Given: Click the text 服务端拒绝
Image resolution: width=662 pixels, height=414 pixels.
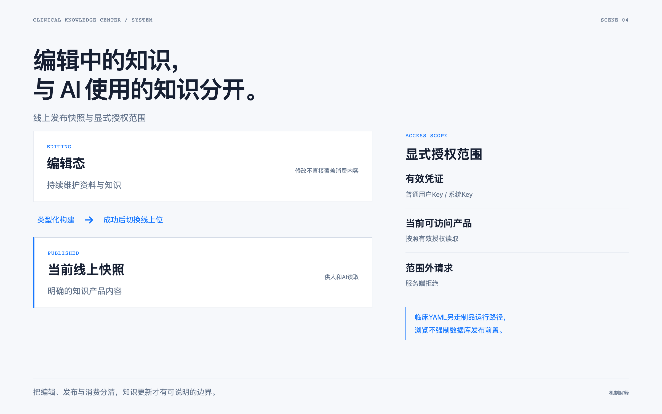Looking at the screenshot, I should tap(422, 283).
